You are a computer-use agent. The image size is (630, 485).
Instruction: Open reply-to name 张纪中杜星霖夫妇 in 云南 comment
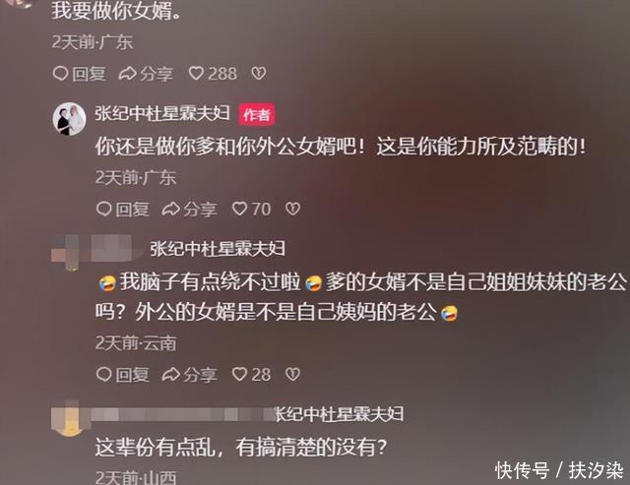(218, 249)
